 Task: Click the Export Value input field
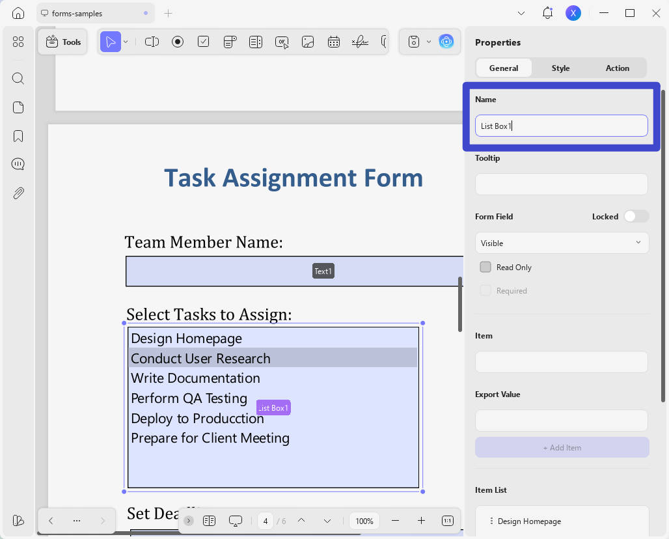coord(561,421)
